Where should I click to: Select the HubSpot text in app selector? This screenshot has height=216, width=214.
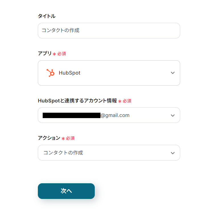[x=69, y=73]
